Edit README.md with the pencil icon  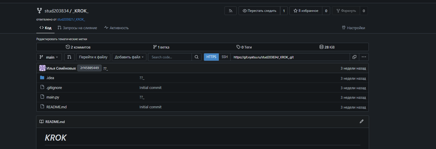pos(362,122)
